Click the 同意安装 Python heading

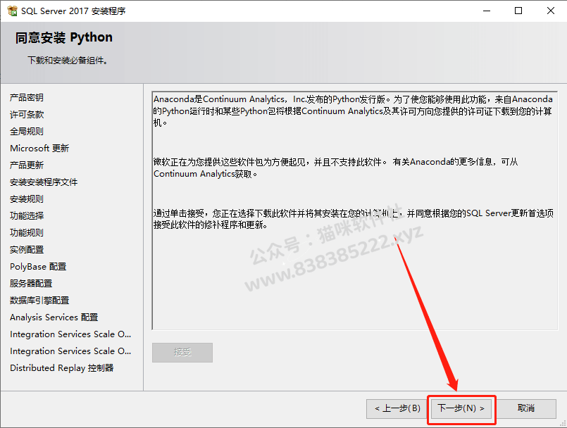(64, 37)
